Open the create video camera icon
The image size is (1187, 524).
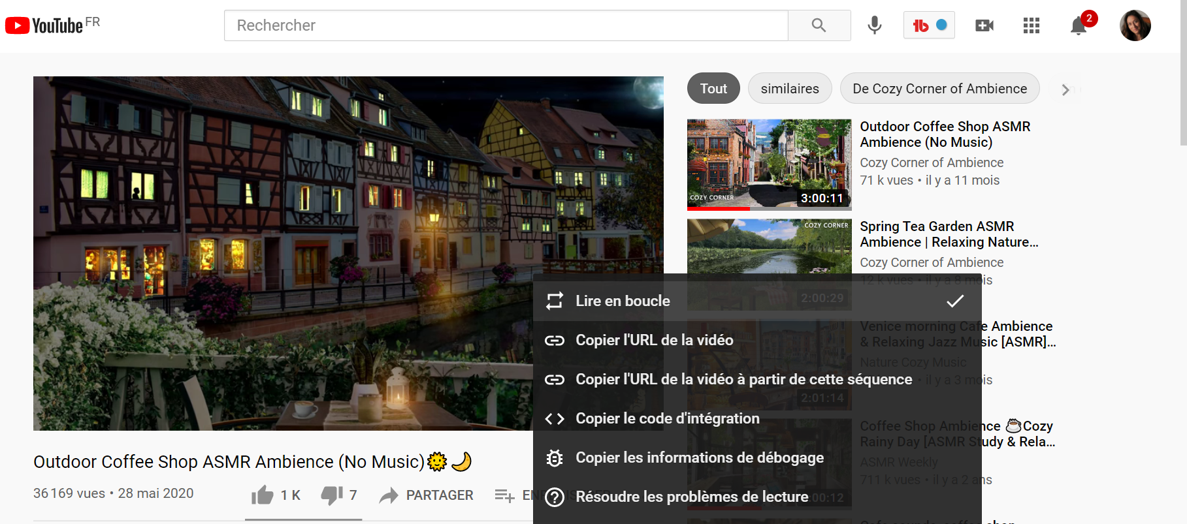pos(984,25)
